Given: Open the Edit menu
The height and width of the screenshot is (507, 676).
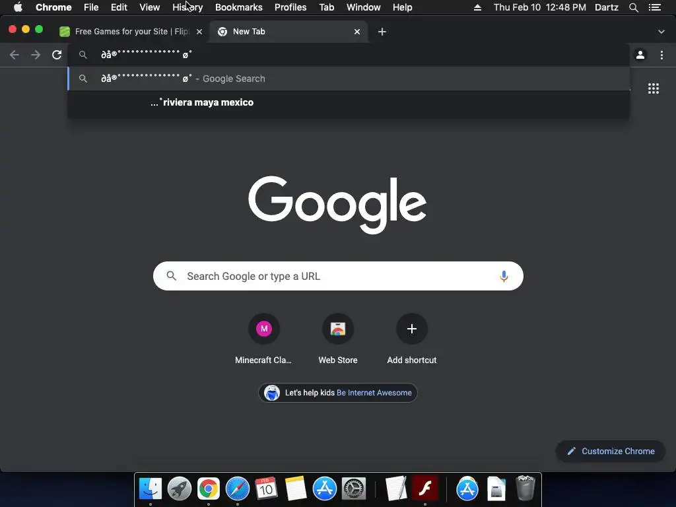Looking at the screenshot, I should pos(119,7).
